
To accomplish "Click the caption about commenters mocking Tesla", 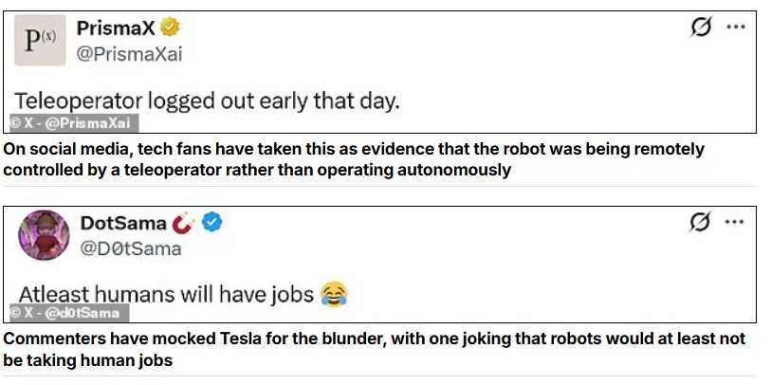I will pyautogui.click(x=374, y=349).
